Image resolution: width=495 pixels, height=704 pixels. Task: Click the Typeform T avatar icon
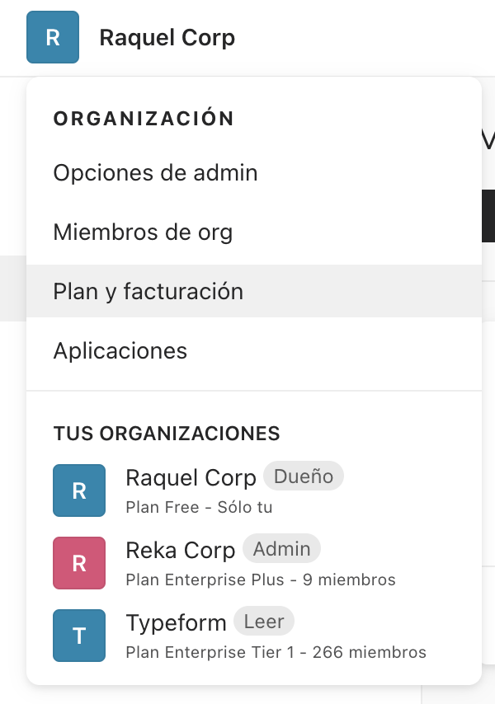79,636
